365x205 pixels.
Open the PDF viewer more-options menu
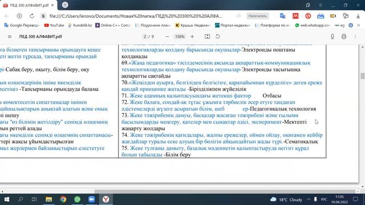click(x=355, y=36)
